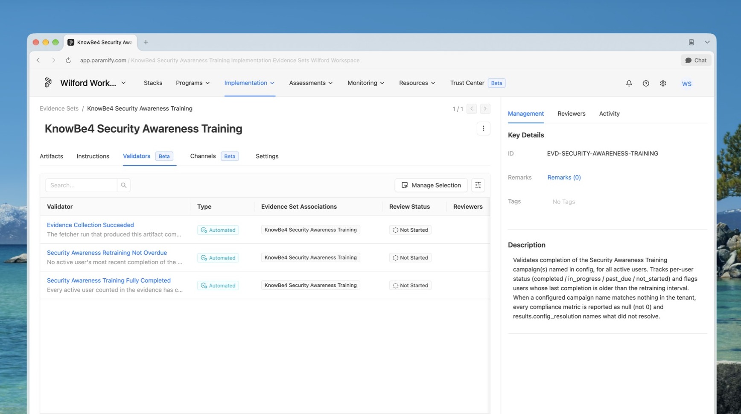Expand the Programs menu
741x414 pixels.
193,83
